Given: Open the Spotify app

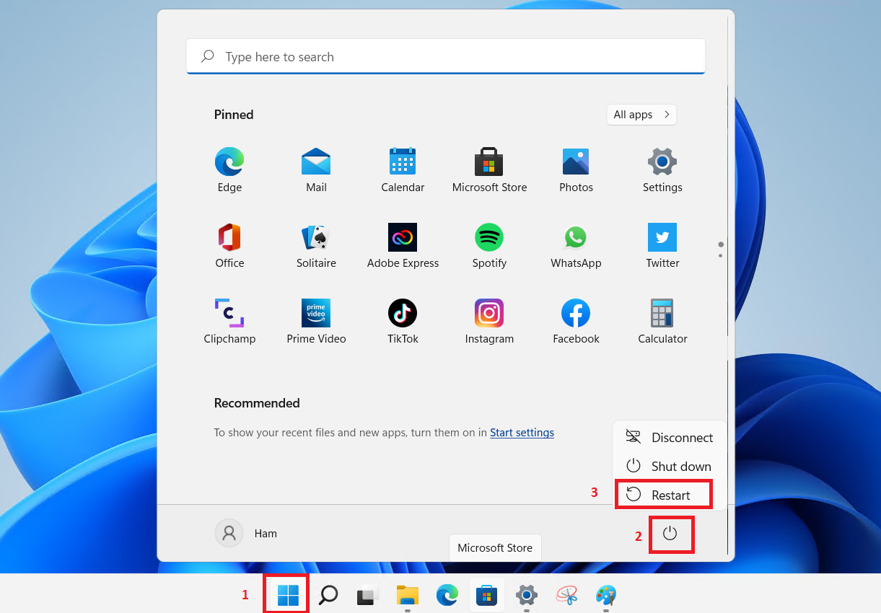Looking at the screenshot, I should [x=489, y=246].
